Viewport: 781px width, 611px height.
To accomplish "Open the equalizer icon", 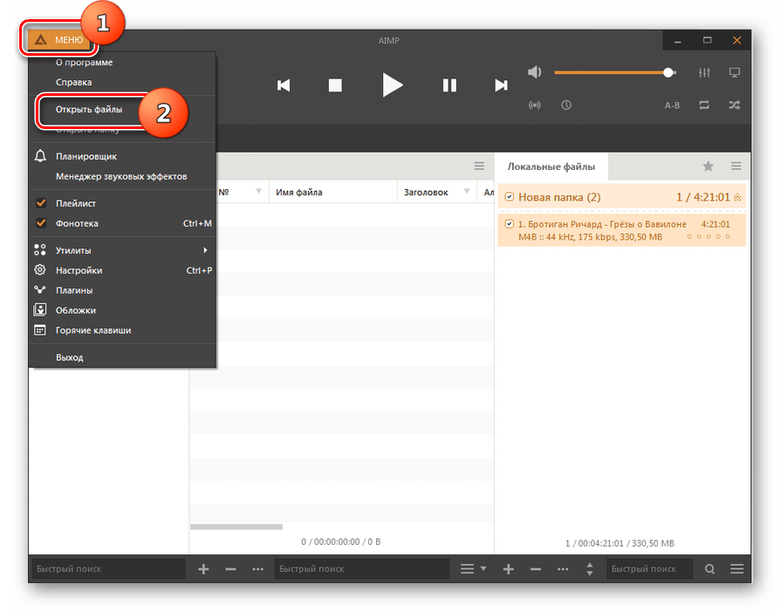I will pos(704,72).
